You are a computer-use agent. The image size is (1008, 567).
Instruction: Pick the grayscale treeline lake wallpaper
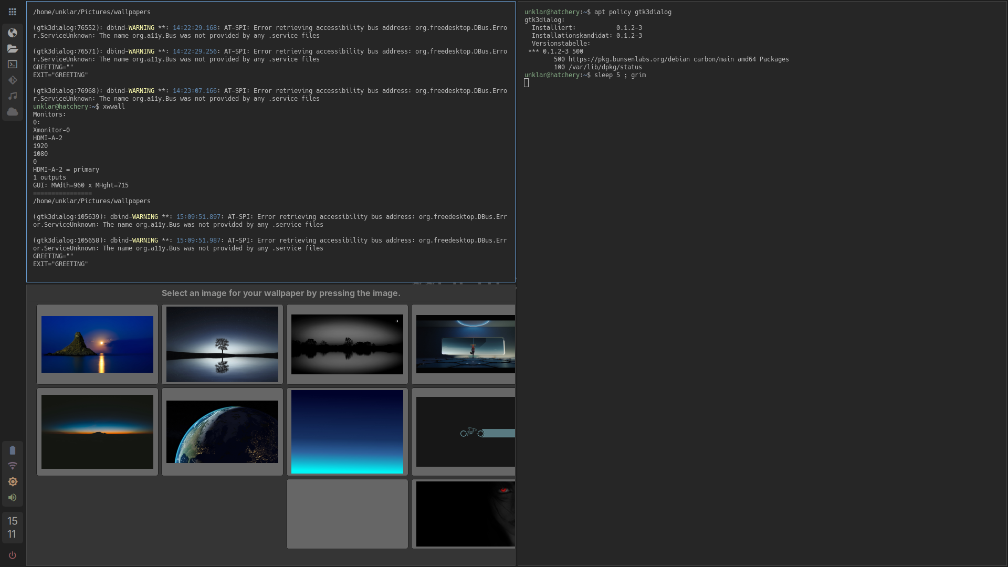click(347, 344)
